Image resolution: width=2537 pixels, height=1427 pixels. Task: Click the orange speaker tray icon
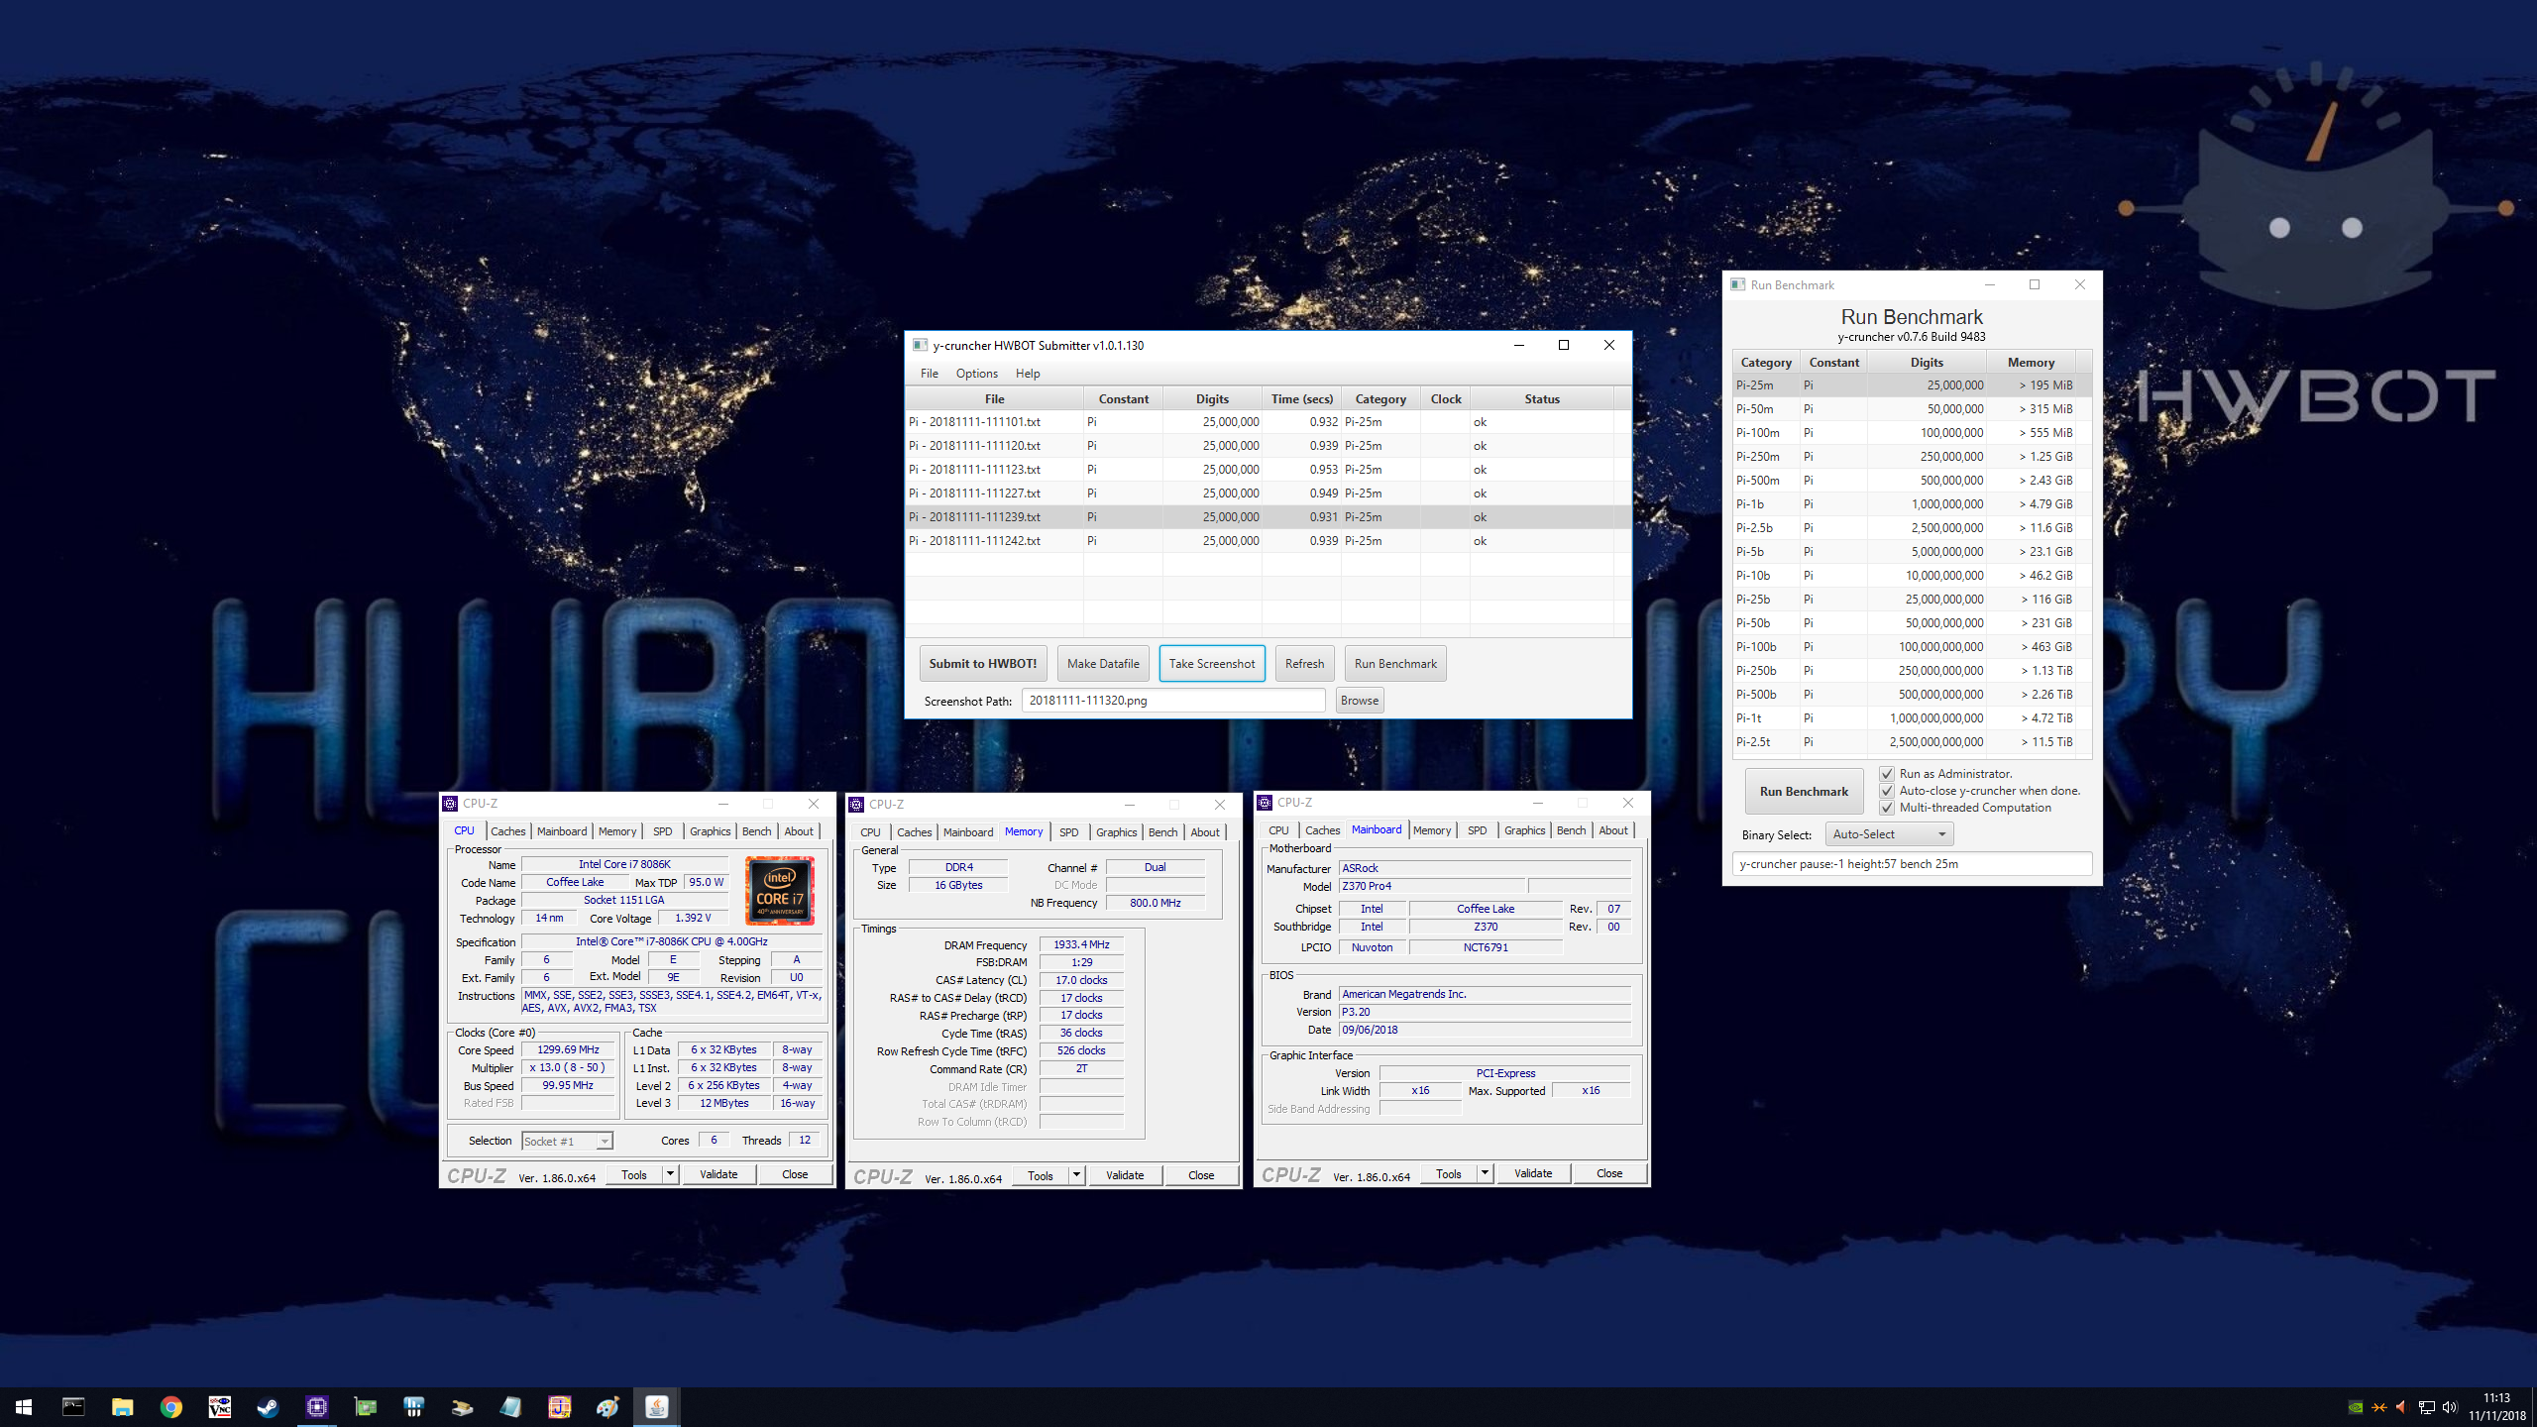click(x=2401, y=1407)
